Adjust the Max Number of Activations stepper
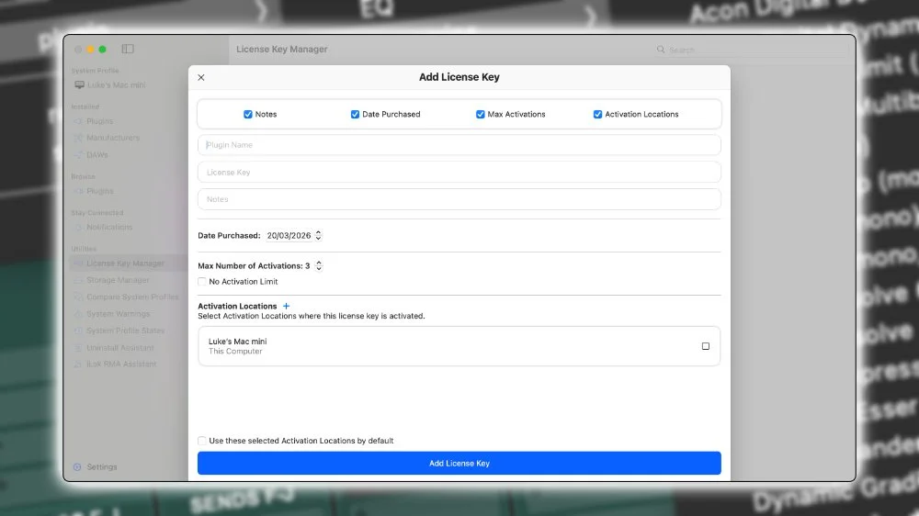Screen dimensions: 919x516 tap(319, 266)
